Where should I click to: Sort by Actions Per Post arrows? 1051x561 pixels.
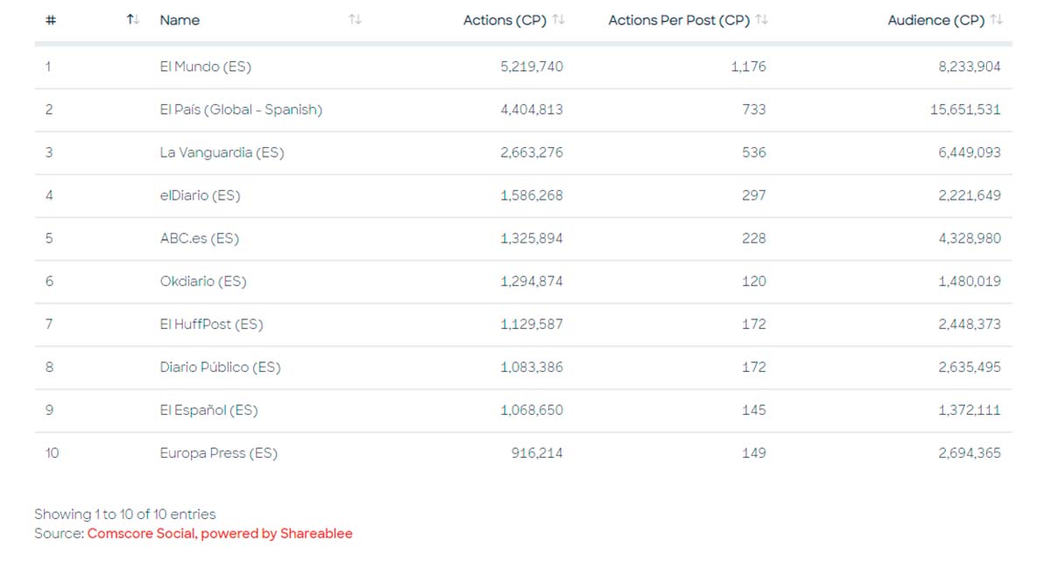point(762,19)
